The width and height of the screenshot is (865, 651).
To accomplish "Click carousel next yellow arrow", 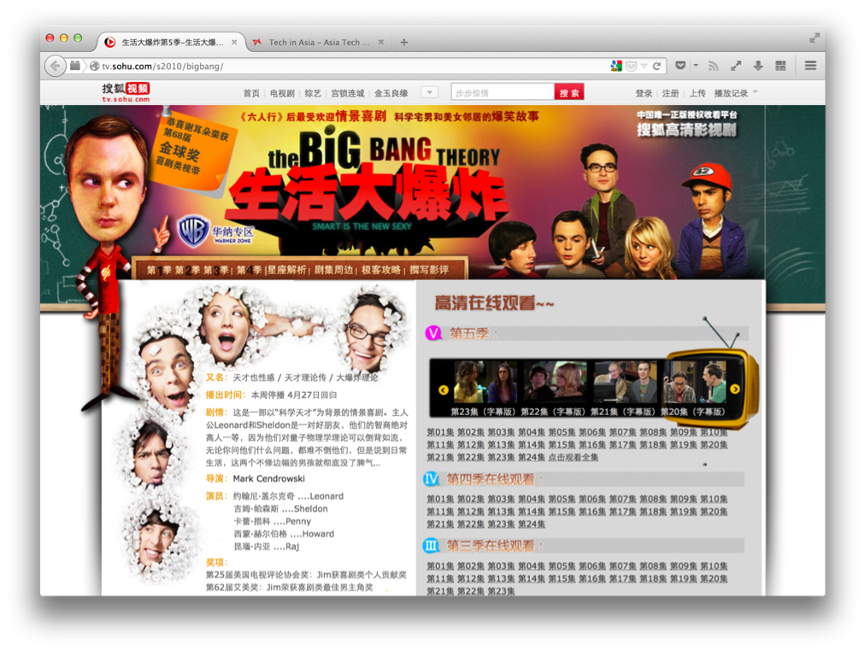I will pyautogui.click(x=735, y=390).
